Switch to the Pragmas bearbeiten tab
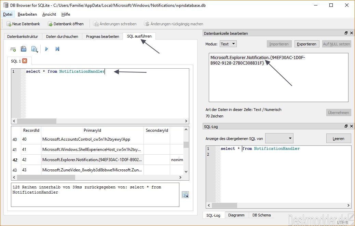The width and height of the screenshot is (355, 226). (103, 37)
